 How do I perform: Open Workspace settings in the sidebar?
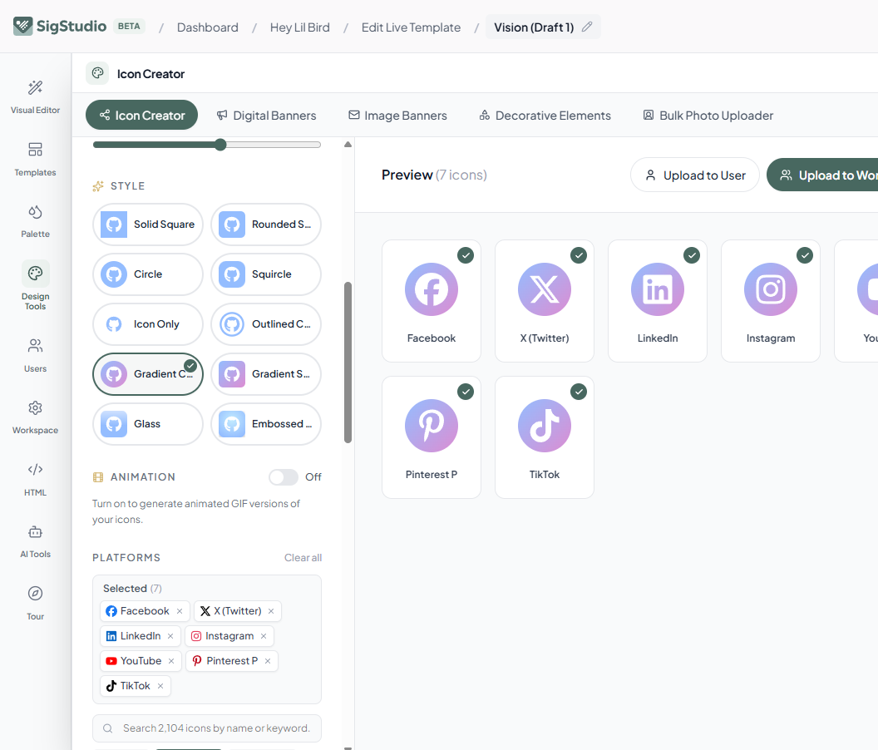35,417
